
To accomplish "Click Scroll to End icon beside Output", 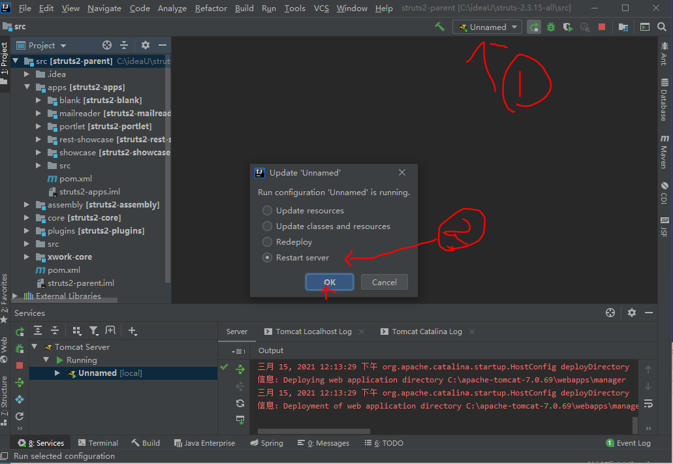I will click(240, 420).
